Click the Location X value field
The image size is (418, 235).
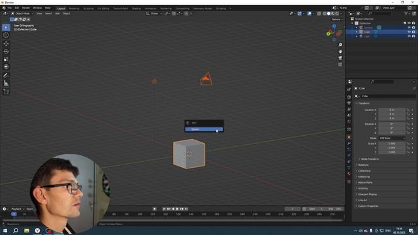pos(392,110)
